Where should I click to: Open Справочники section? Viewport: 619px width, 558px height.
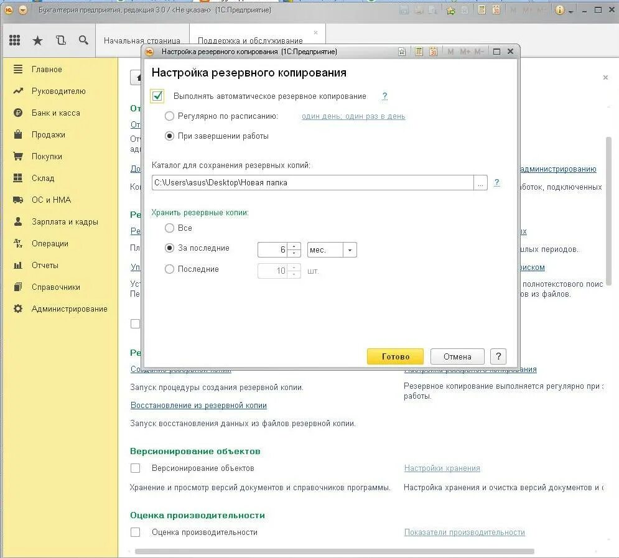click(55, 287)
